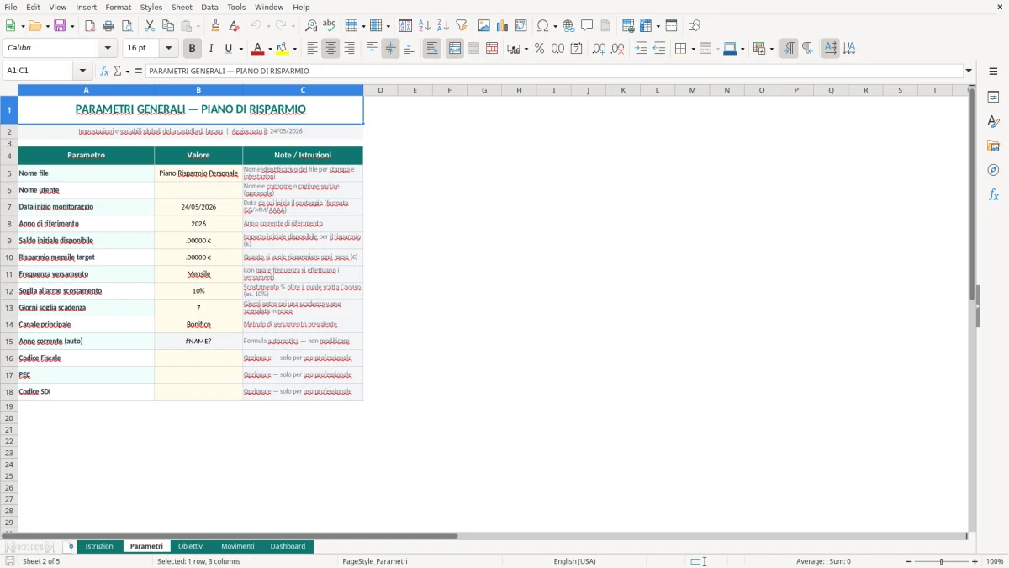Toggle Italic formatting
Image resolution: width=1009 pixels, height=568 pixels.
[211, 49]
